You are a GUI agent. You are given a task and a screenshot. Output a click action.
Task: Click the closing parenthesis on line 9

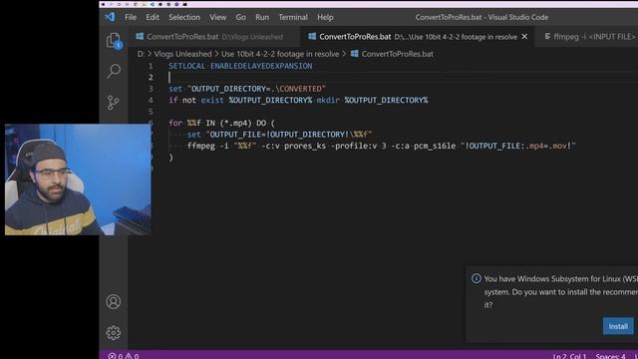pos(170,158)
